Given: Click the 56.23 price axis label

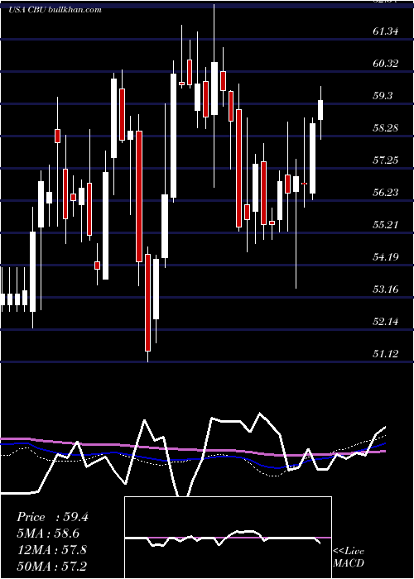Looking at the screenshot, I should point(386,192).
